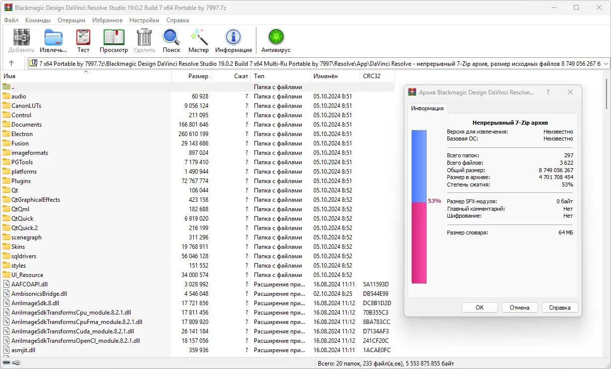Click the Информация toolbar icon
This screenshot has width=611, height=369.
point(233,41)
